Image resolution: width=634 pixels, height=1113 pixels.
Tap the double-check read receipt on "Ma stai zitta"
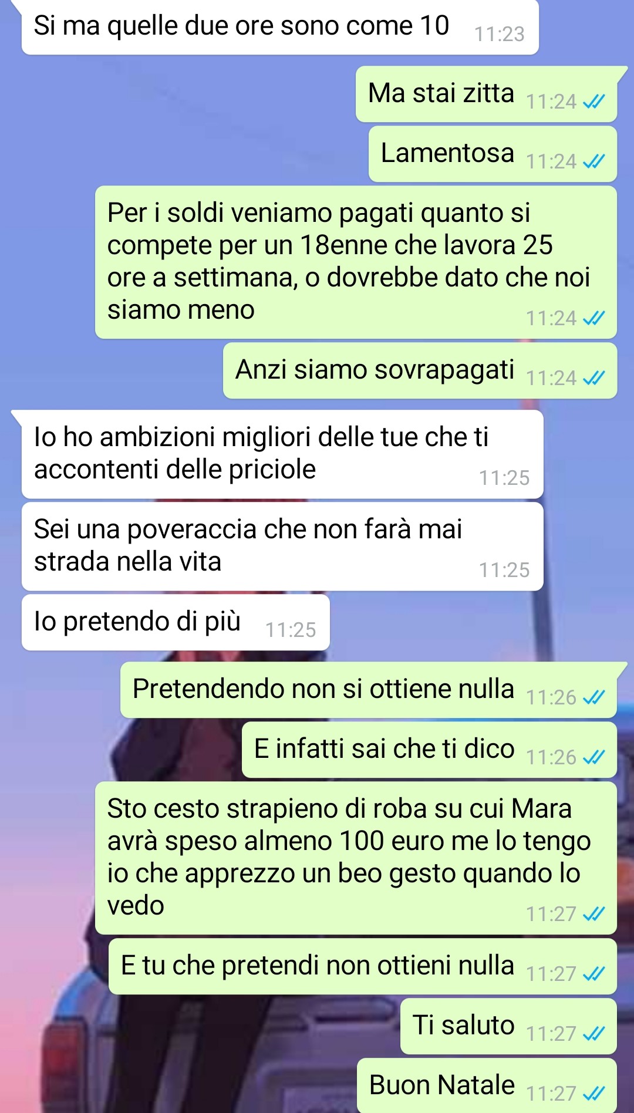pyautogui.click(x=593, y=102)
